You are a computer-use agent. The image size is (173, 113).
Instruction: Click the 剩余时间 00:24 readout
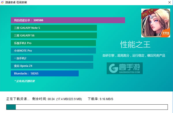pos(43,99)
